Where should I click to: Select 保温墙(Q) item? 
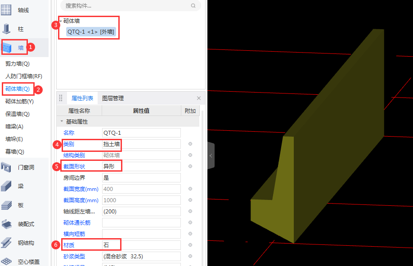(18, 114)
